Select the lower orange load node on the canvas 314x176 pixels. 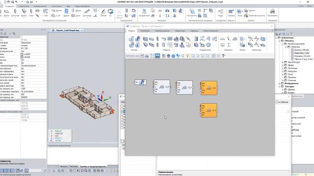209,110
